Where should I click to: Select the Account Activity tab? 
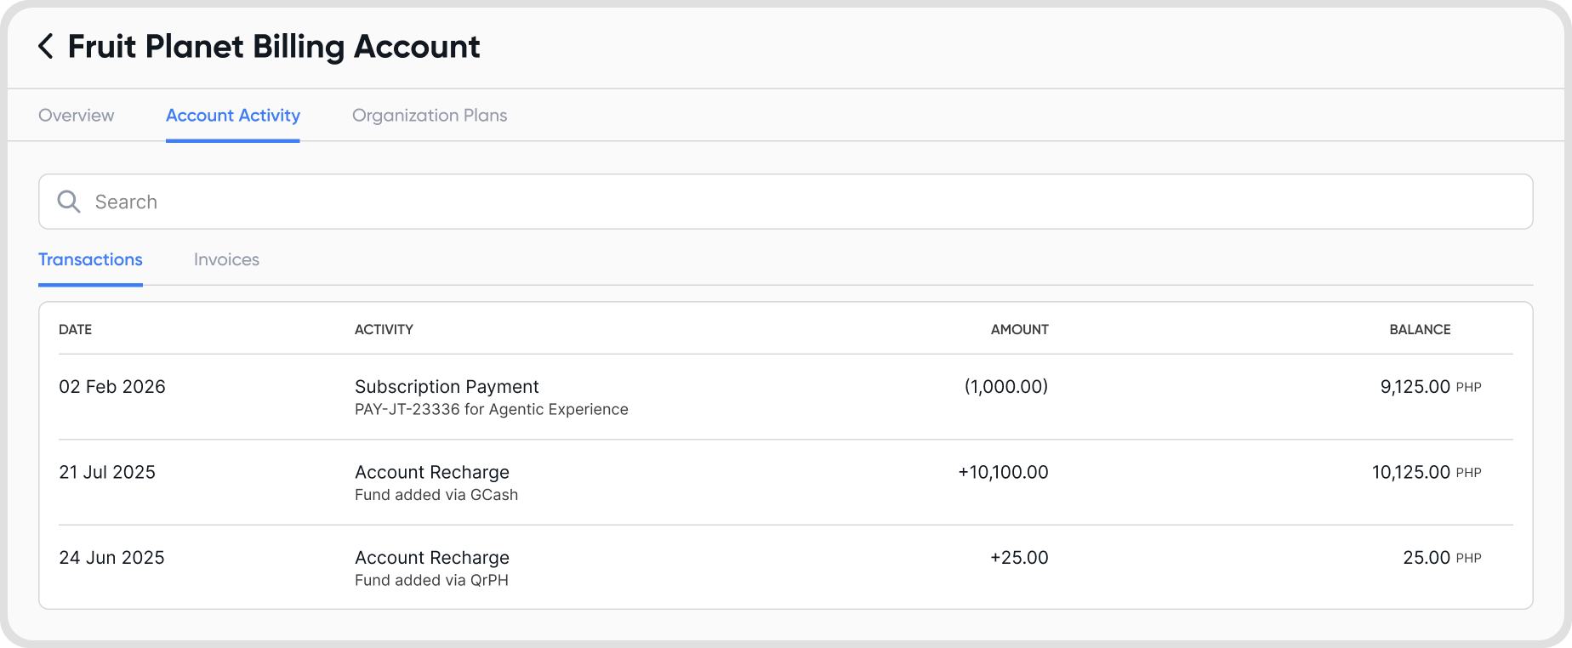point(232,116)
